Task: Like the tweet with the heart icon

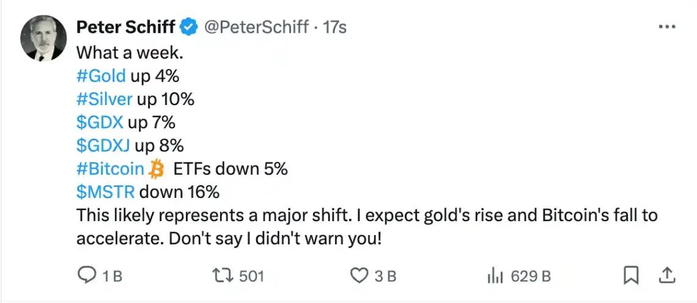Action: click(x=358, y=276)
